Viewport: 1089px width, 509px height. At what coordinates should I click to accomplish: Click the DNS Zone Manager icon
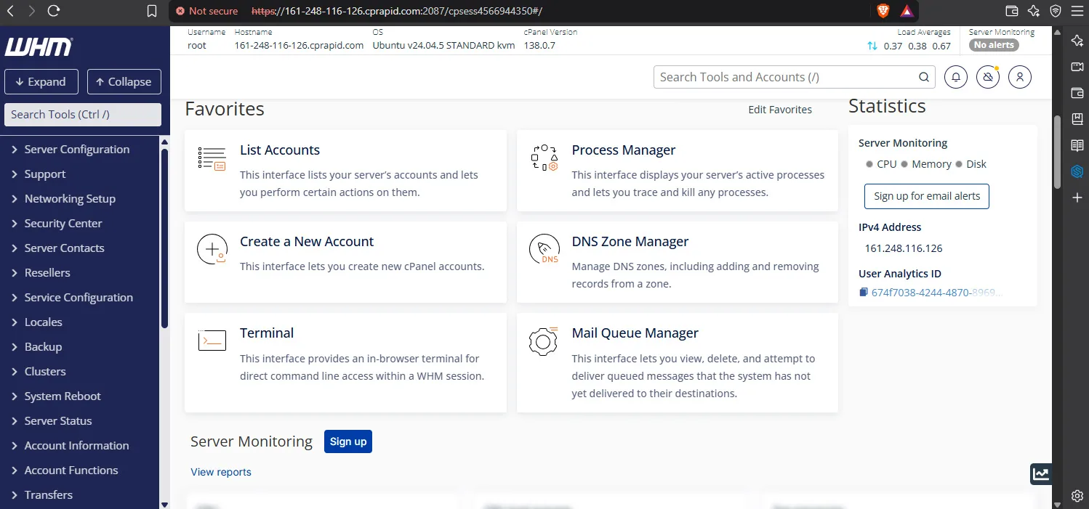(544, 249)
